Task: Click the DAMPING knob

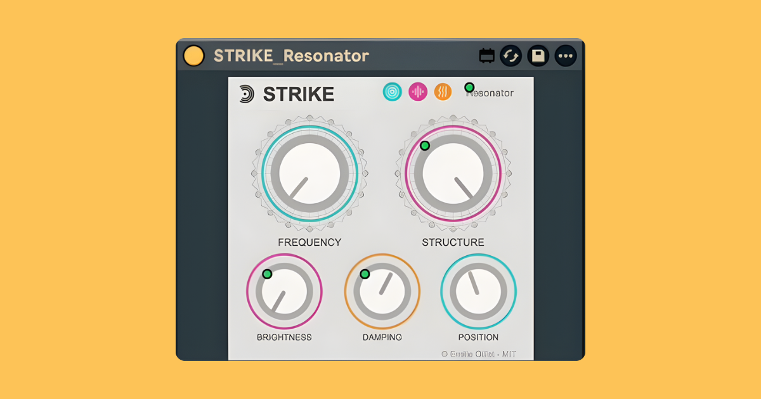Action: [x=382, y=291]
